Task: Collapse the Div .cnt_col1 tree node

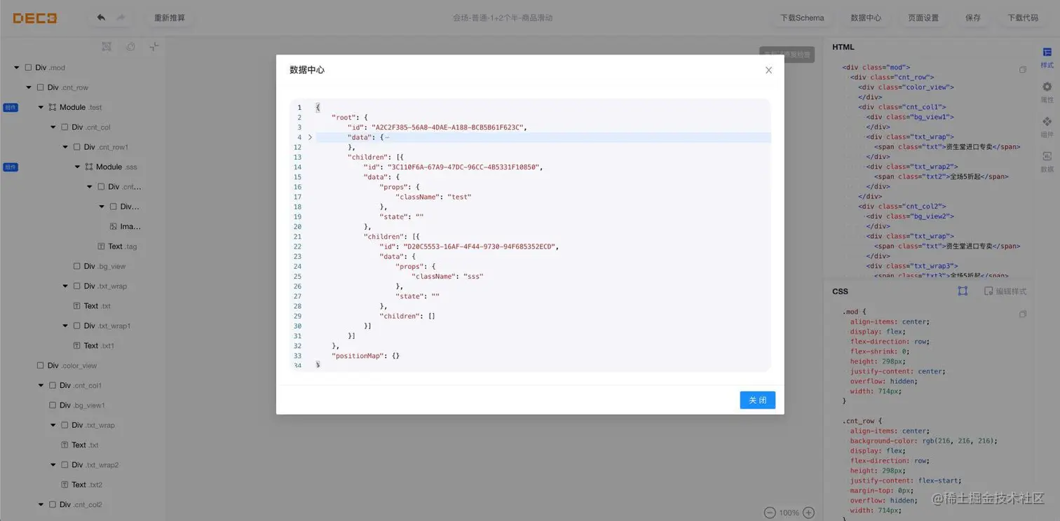Action: [x=41, y=385]
